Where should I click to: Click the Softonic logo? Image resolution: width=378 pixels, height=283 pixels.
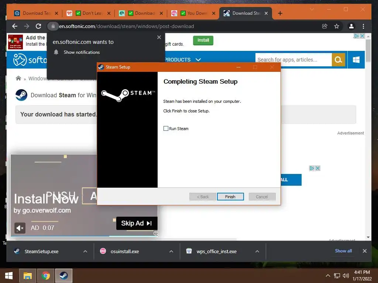coord(30,60)
